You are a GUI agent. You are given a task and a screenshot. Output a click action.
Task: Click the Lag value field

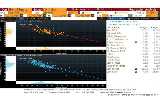105,16
